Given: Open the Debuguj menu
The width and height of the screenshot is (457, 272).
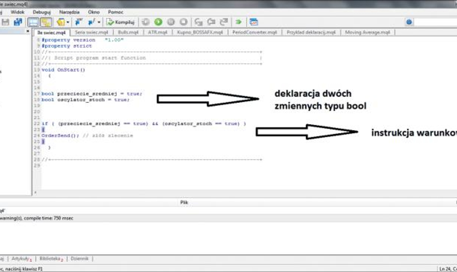Looking at the screenshot, I should pyautogui.click(x=42, y=12).
